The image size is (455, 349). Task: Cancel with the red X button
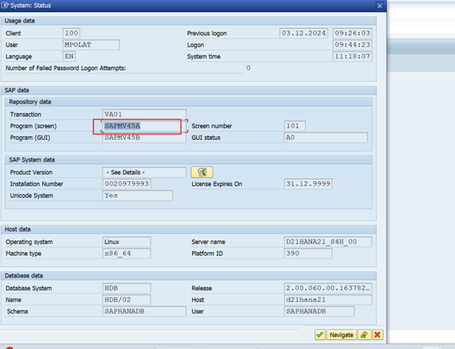pyautogui.click(x=378, y=335)
